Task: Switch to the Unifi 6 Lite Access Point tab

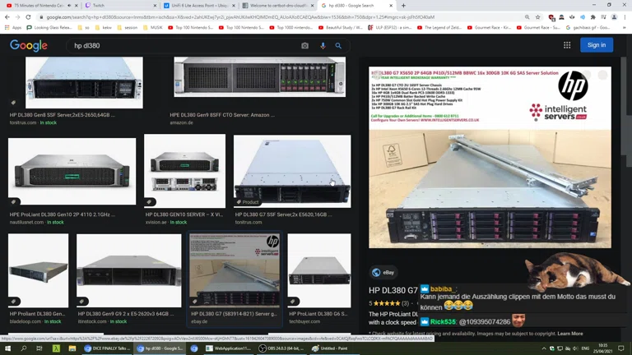Action: [x=196, y=6]
